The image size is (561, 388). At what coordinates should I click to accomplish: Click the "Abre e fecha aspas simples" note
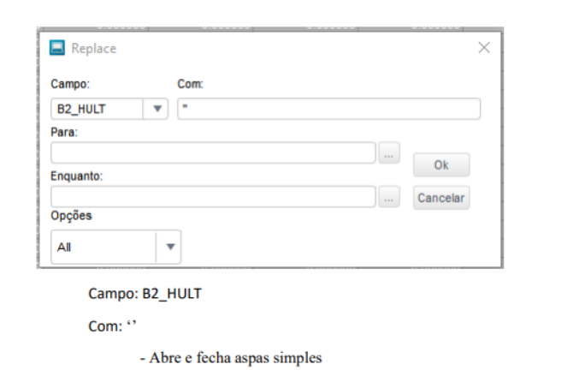[x=231, y=358]
